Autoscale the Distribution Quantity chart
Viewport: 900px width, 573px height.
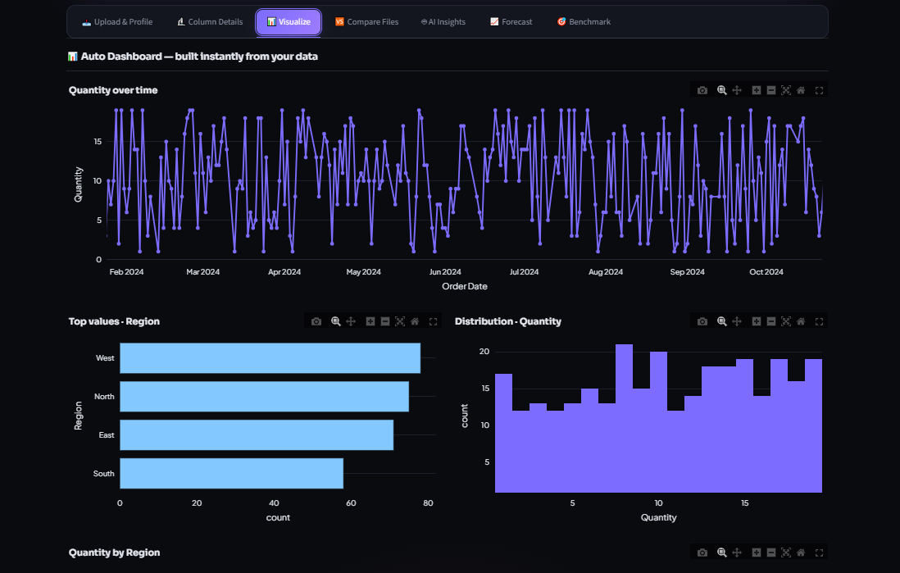[x=786, y=321]
